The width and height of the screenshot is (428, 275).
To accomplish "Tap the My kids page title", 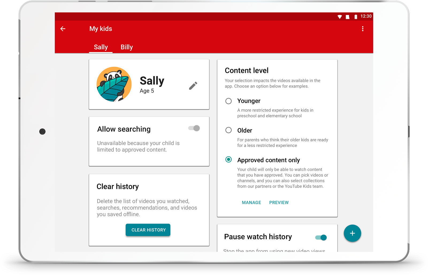I will coord(101,29).
